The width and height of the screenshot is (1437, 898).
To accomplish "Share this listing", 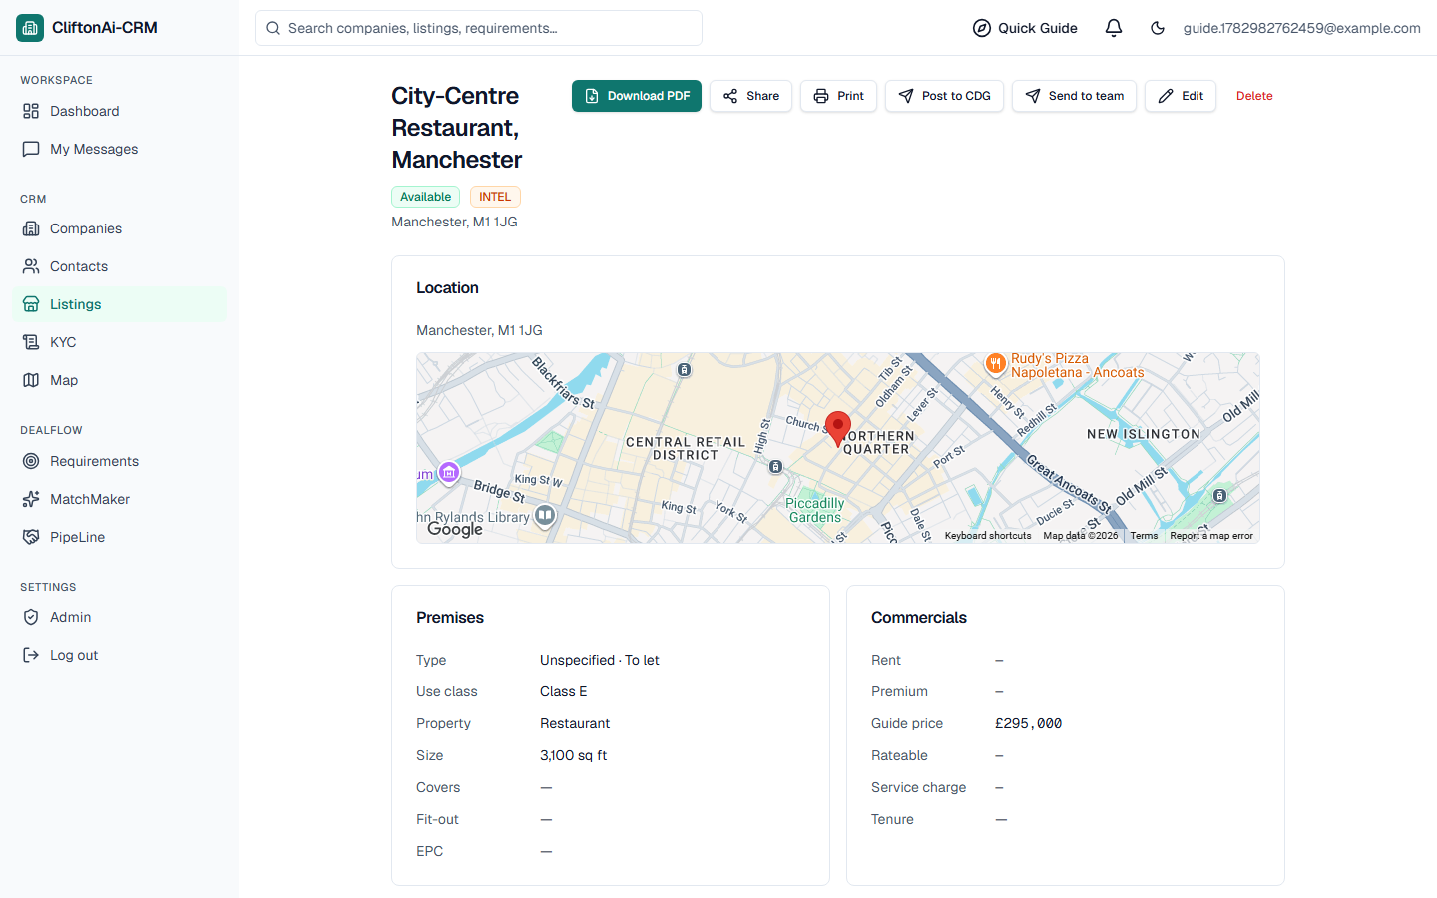I will tap(750, 96).
